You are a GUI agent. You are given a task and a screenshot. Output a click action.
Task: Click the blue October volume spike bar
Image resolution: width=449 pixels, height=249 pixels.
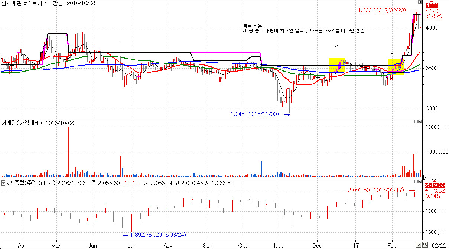click(x=261, y=169)
